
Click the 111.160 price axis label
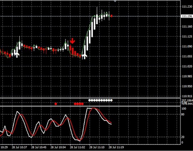coord(187,27)
